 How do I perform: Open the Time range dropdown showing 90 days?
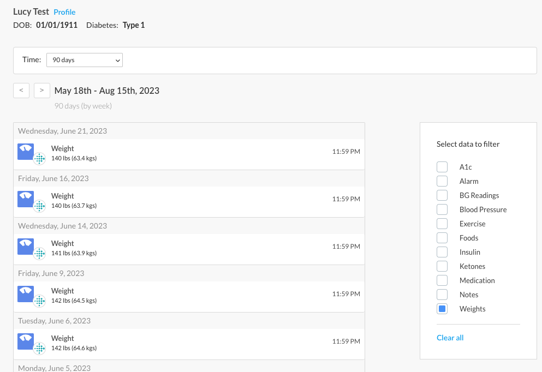coord(85,60)
